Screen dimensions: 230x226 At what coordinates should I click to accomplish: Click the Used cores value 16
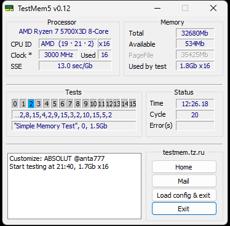(x=105, y=55)
